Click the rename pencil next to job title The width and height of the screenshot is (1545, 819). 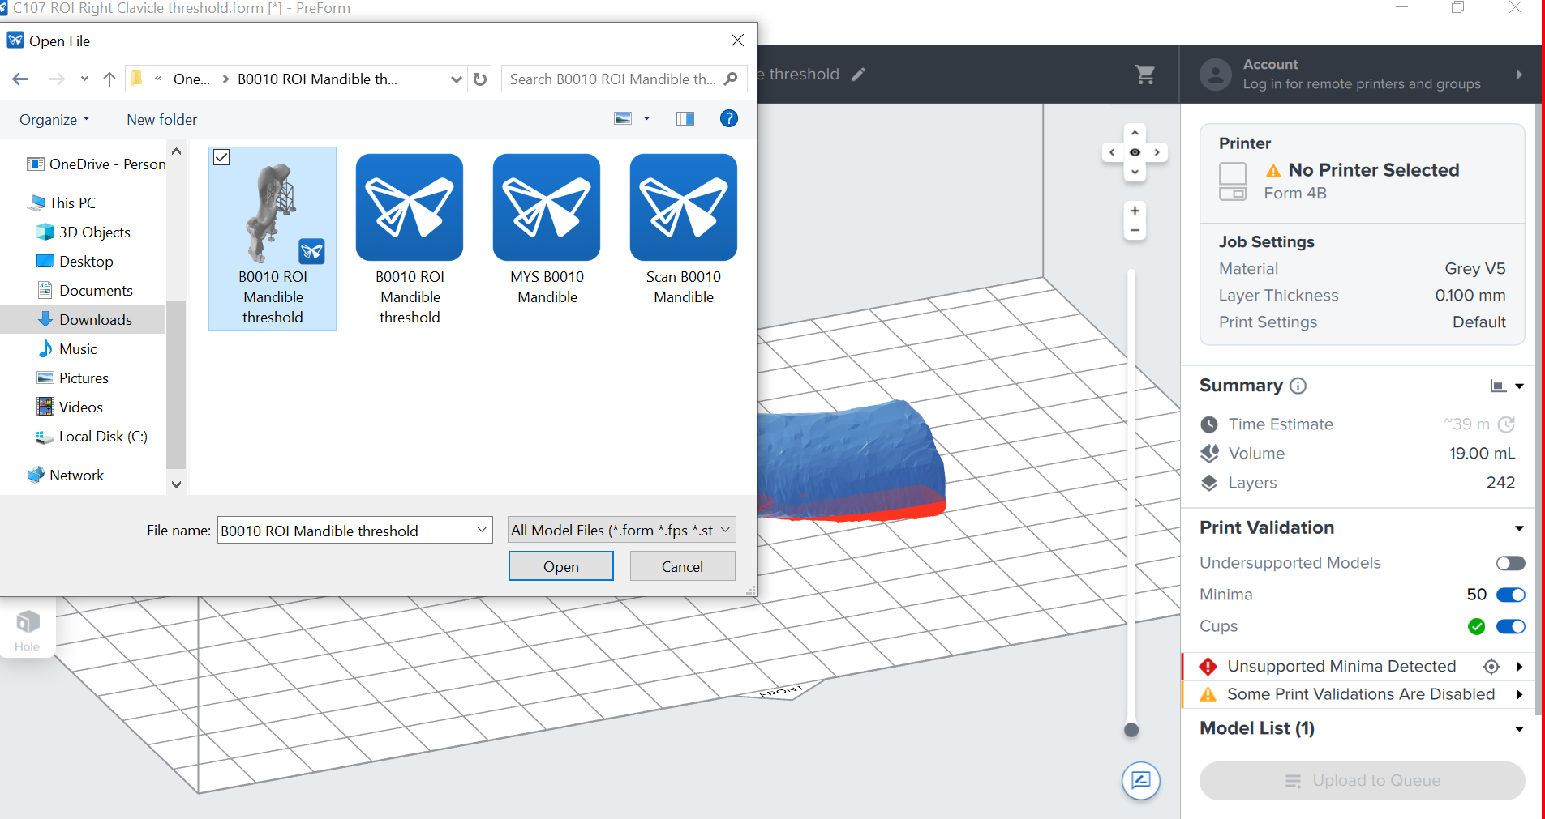(857, 74)
